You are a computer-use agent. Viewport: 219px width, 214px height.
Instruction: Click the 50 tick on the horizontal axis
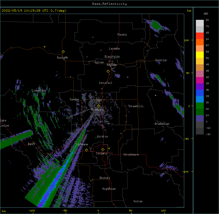point(131,210)
